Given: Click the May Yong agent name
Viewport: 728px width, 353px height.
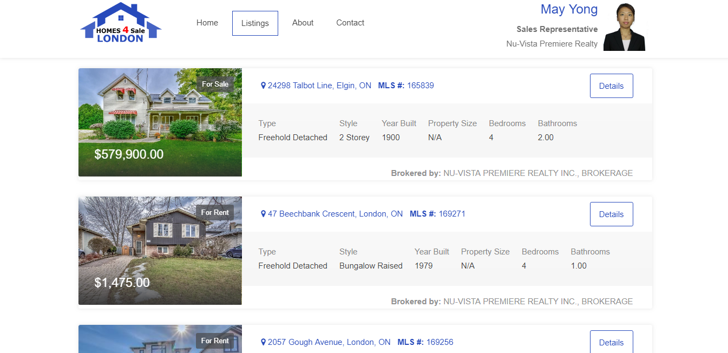Looking at the screenshot, I should [x=569, y=9].
